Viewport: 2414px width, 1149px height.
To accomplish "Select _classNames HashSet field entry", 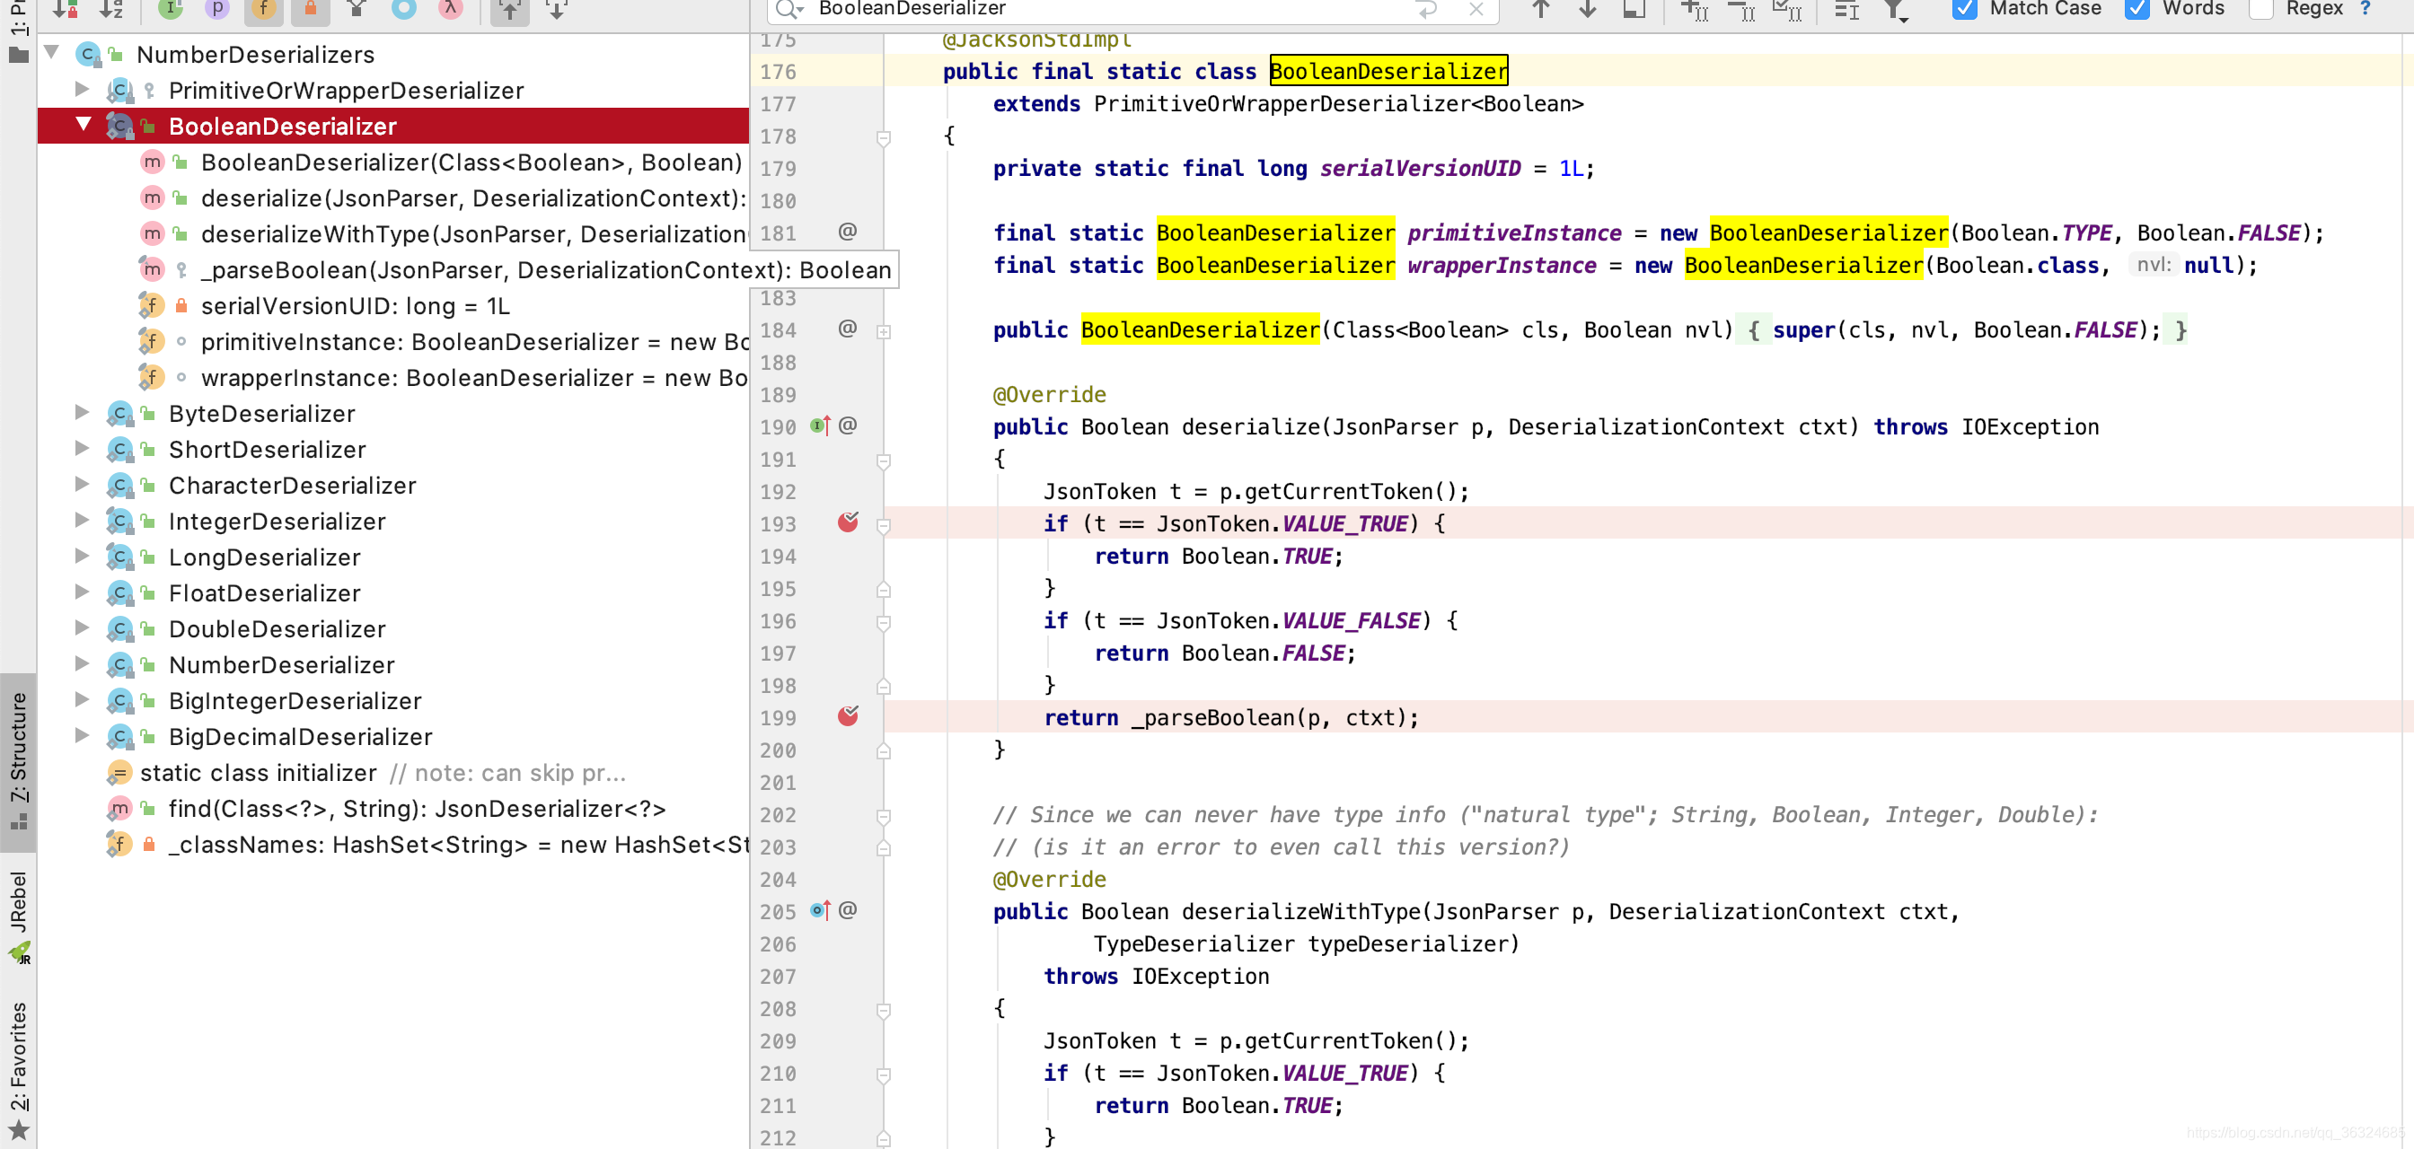I will pos(457,845).
